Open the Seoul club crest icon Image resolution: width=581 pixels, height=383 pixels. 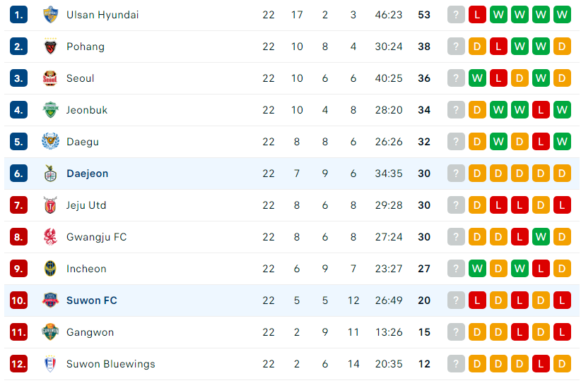50,78
